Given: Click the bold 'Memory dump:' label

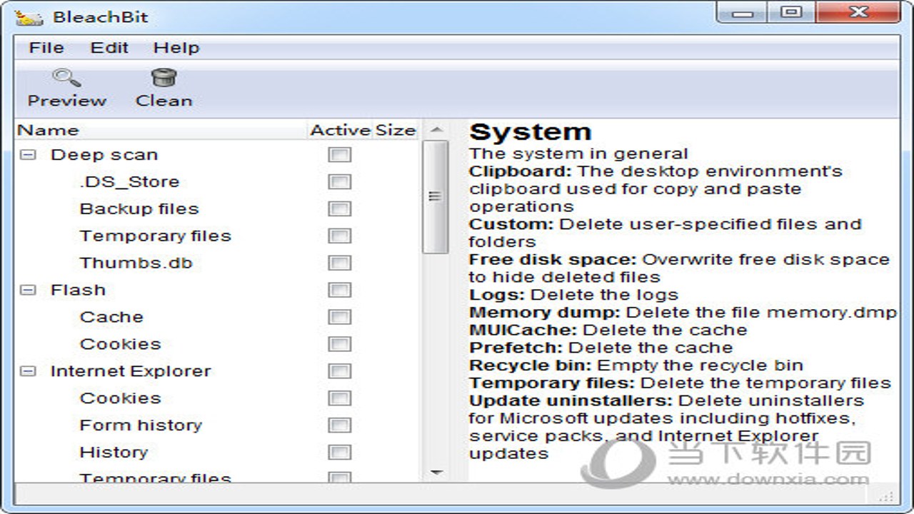Looking at the screenshot, I should click(x=545, y=313).
